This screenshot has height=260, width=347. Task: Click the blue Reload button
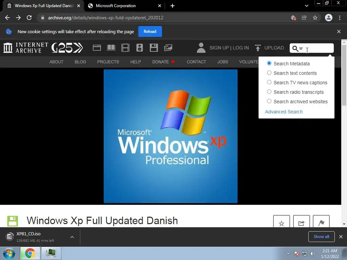point(150,31)
